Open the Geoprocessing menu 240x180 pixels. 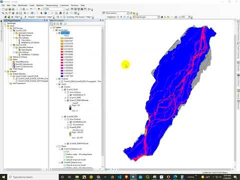click(x=52, y=5)
